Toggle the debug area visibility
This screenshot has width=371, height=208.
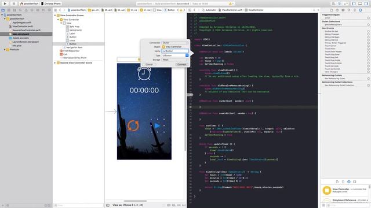(x=360, y=3)
